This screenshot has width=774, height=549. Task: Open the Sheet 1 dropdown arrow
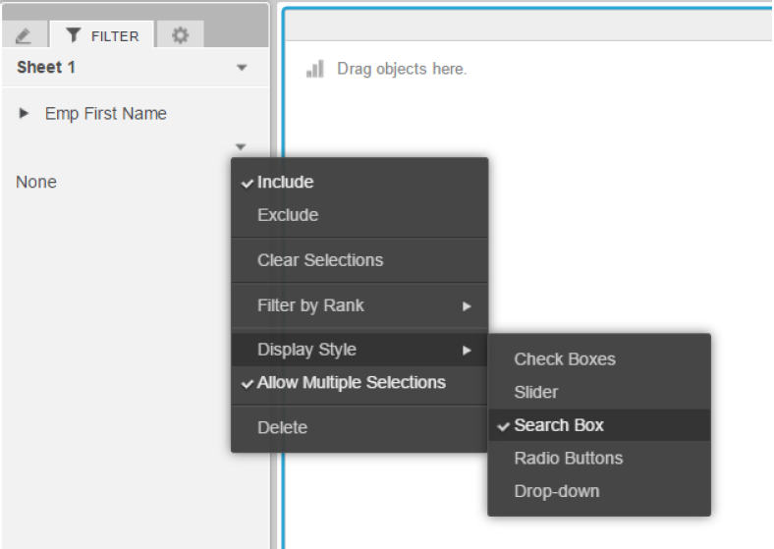coord(242,69)
